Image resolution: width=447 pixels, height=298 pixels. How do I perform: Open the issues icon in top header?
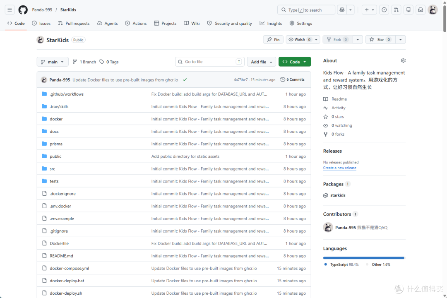click(384, 10)
